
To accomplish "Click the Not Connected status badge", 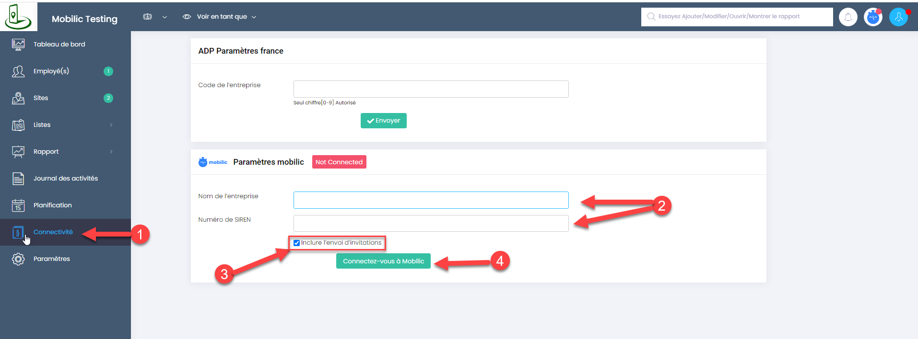I will coord(339,162).
